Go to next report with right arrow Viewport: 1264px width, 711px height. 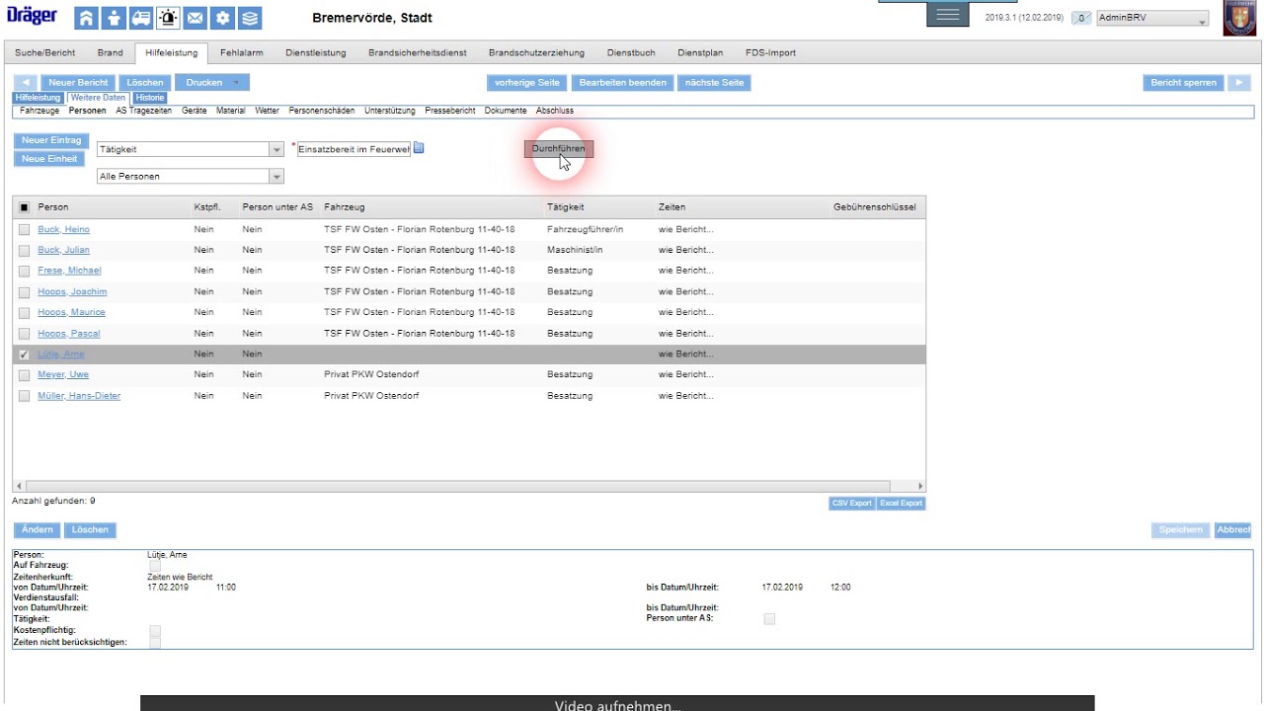pos(1239,83)
